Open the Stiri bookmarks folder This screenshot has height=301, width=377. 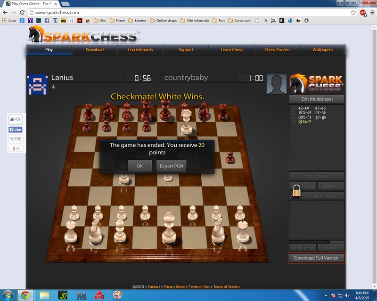coord(100,21)
